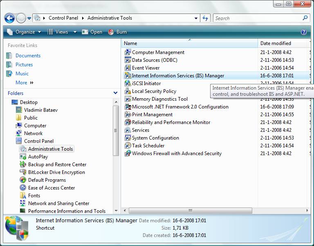Collapse the Folders pane chevron
Screen dimensions: 314x246
115,93
